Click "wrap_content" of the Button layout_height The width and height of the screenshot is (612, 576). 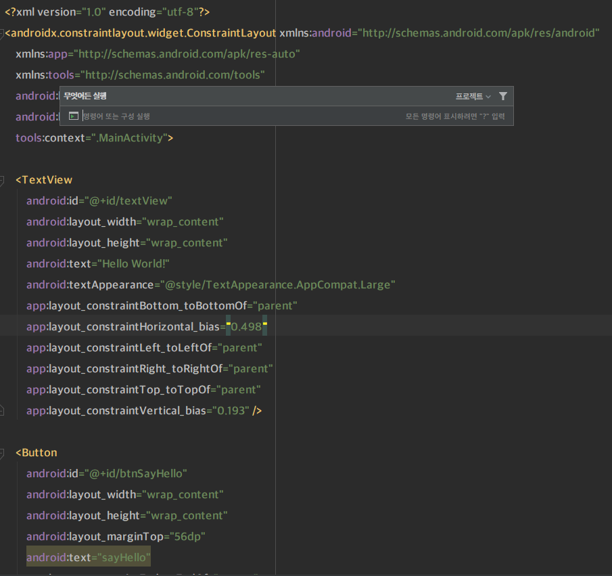pos(187,516)
